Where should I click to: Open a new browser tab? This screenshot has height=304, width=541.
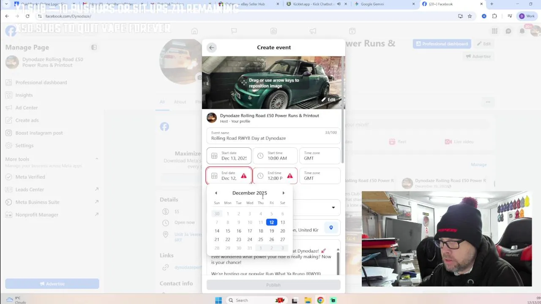(x=492, y=4)
